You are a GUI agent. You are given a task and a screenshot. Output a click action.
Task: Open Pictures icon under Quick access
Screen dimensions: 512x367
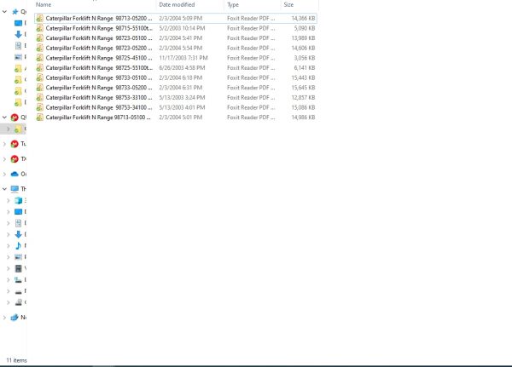(18, 57)
